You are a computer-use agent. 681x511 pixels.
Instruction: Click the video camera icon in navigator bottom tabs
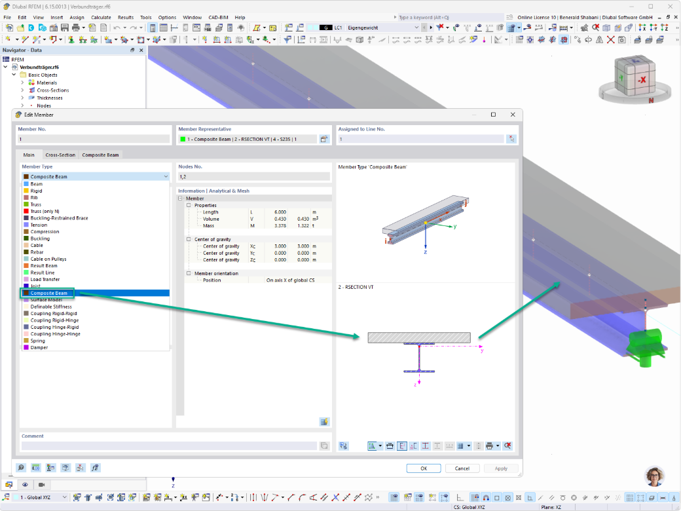click(42, 485)
